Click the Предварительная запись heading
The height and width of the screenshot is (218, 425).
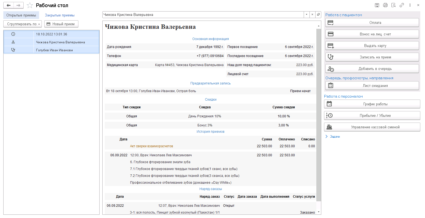[x=210, y=83]
